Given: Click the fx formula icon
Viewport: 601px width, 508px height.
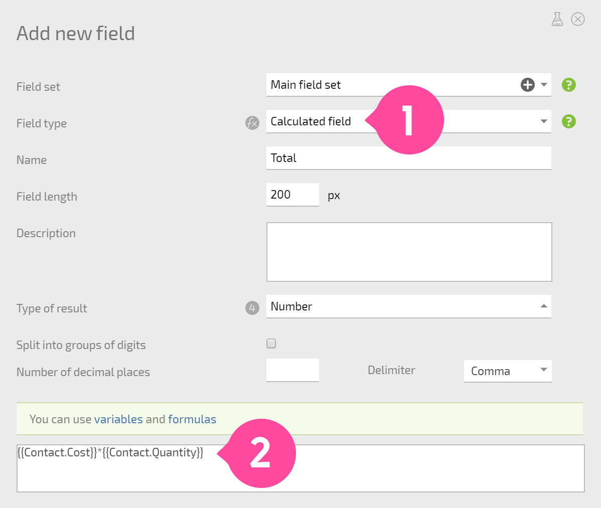Looking at the screenshot, I should [x=252, y=123].
